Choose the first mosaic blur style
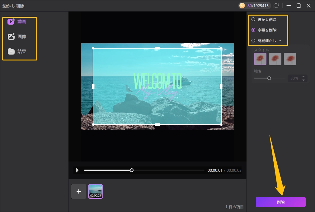Screen dimensions: 315x212 (260, 59)
